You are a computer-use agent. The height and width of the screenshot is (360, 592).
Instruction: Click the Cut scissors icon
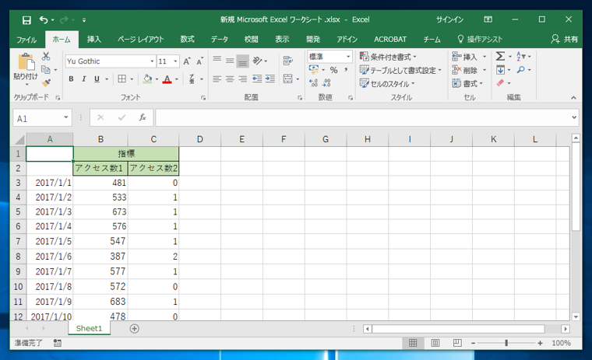point(46,57)
